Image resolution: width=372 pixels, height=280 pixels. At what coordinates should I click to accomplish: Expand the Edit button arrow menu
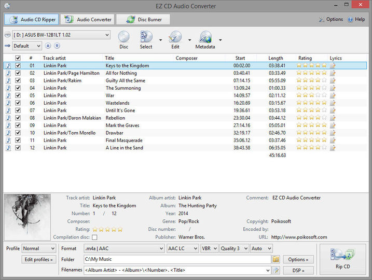pos(189,40)
